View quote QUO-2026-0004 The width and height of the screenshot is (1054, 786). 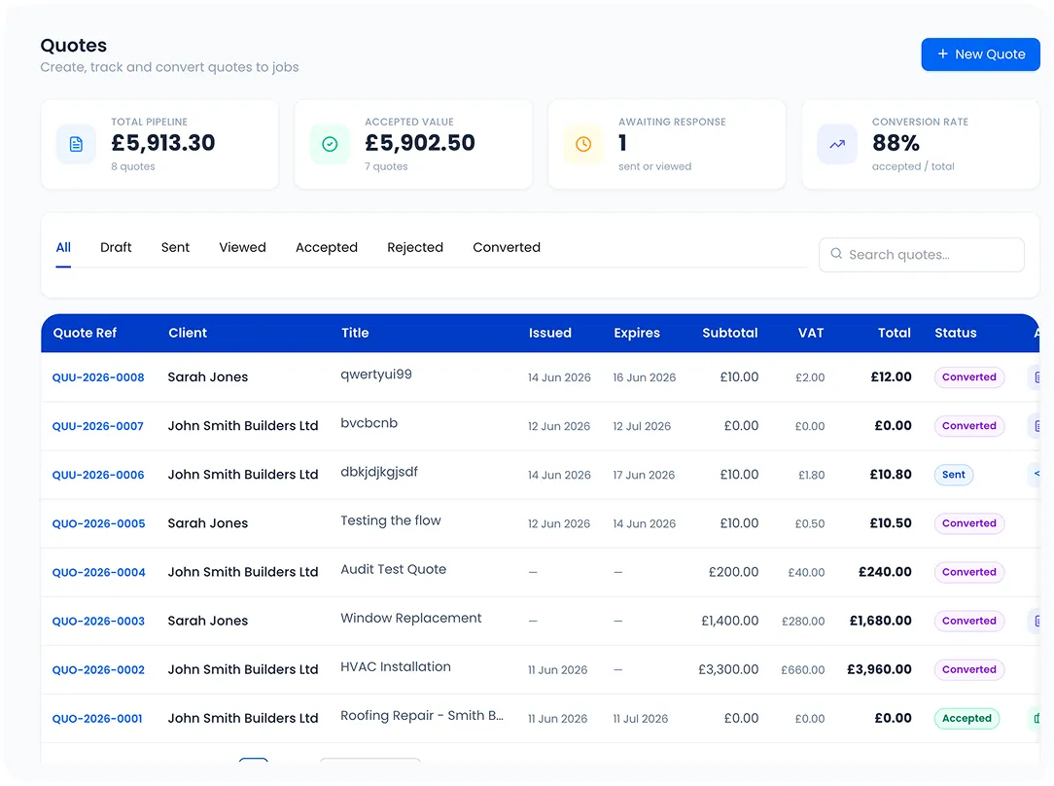(x=99, y=572)
